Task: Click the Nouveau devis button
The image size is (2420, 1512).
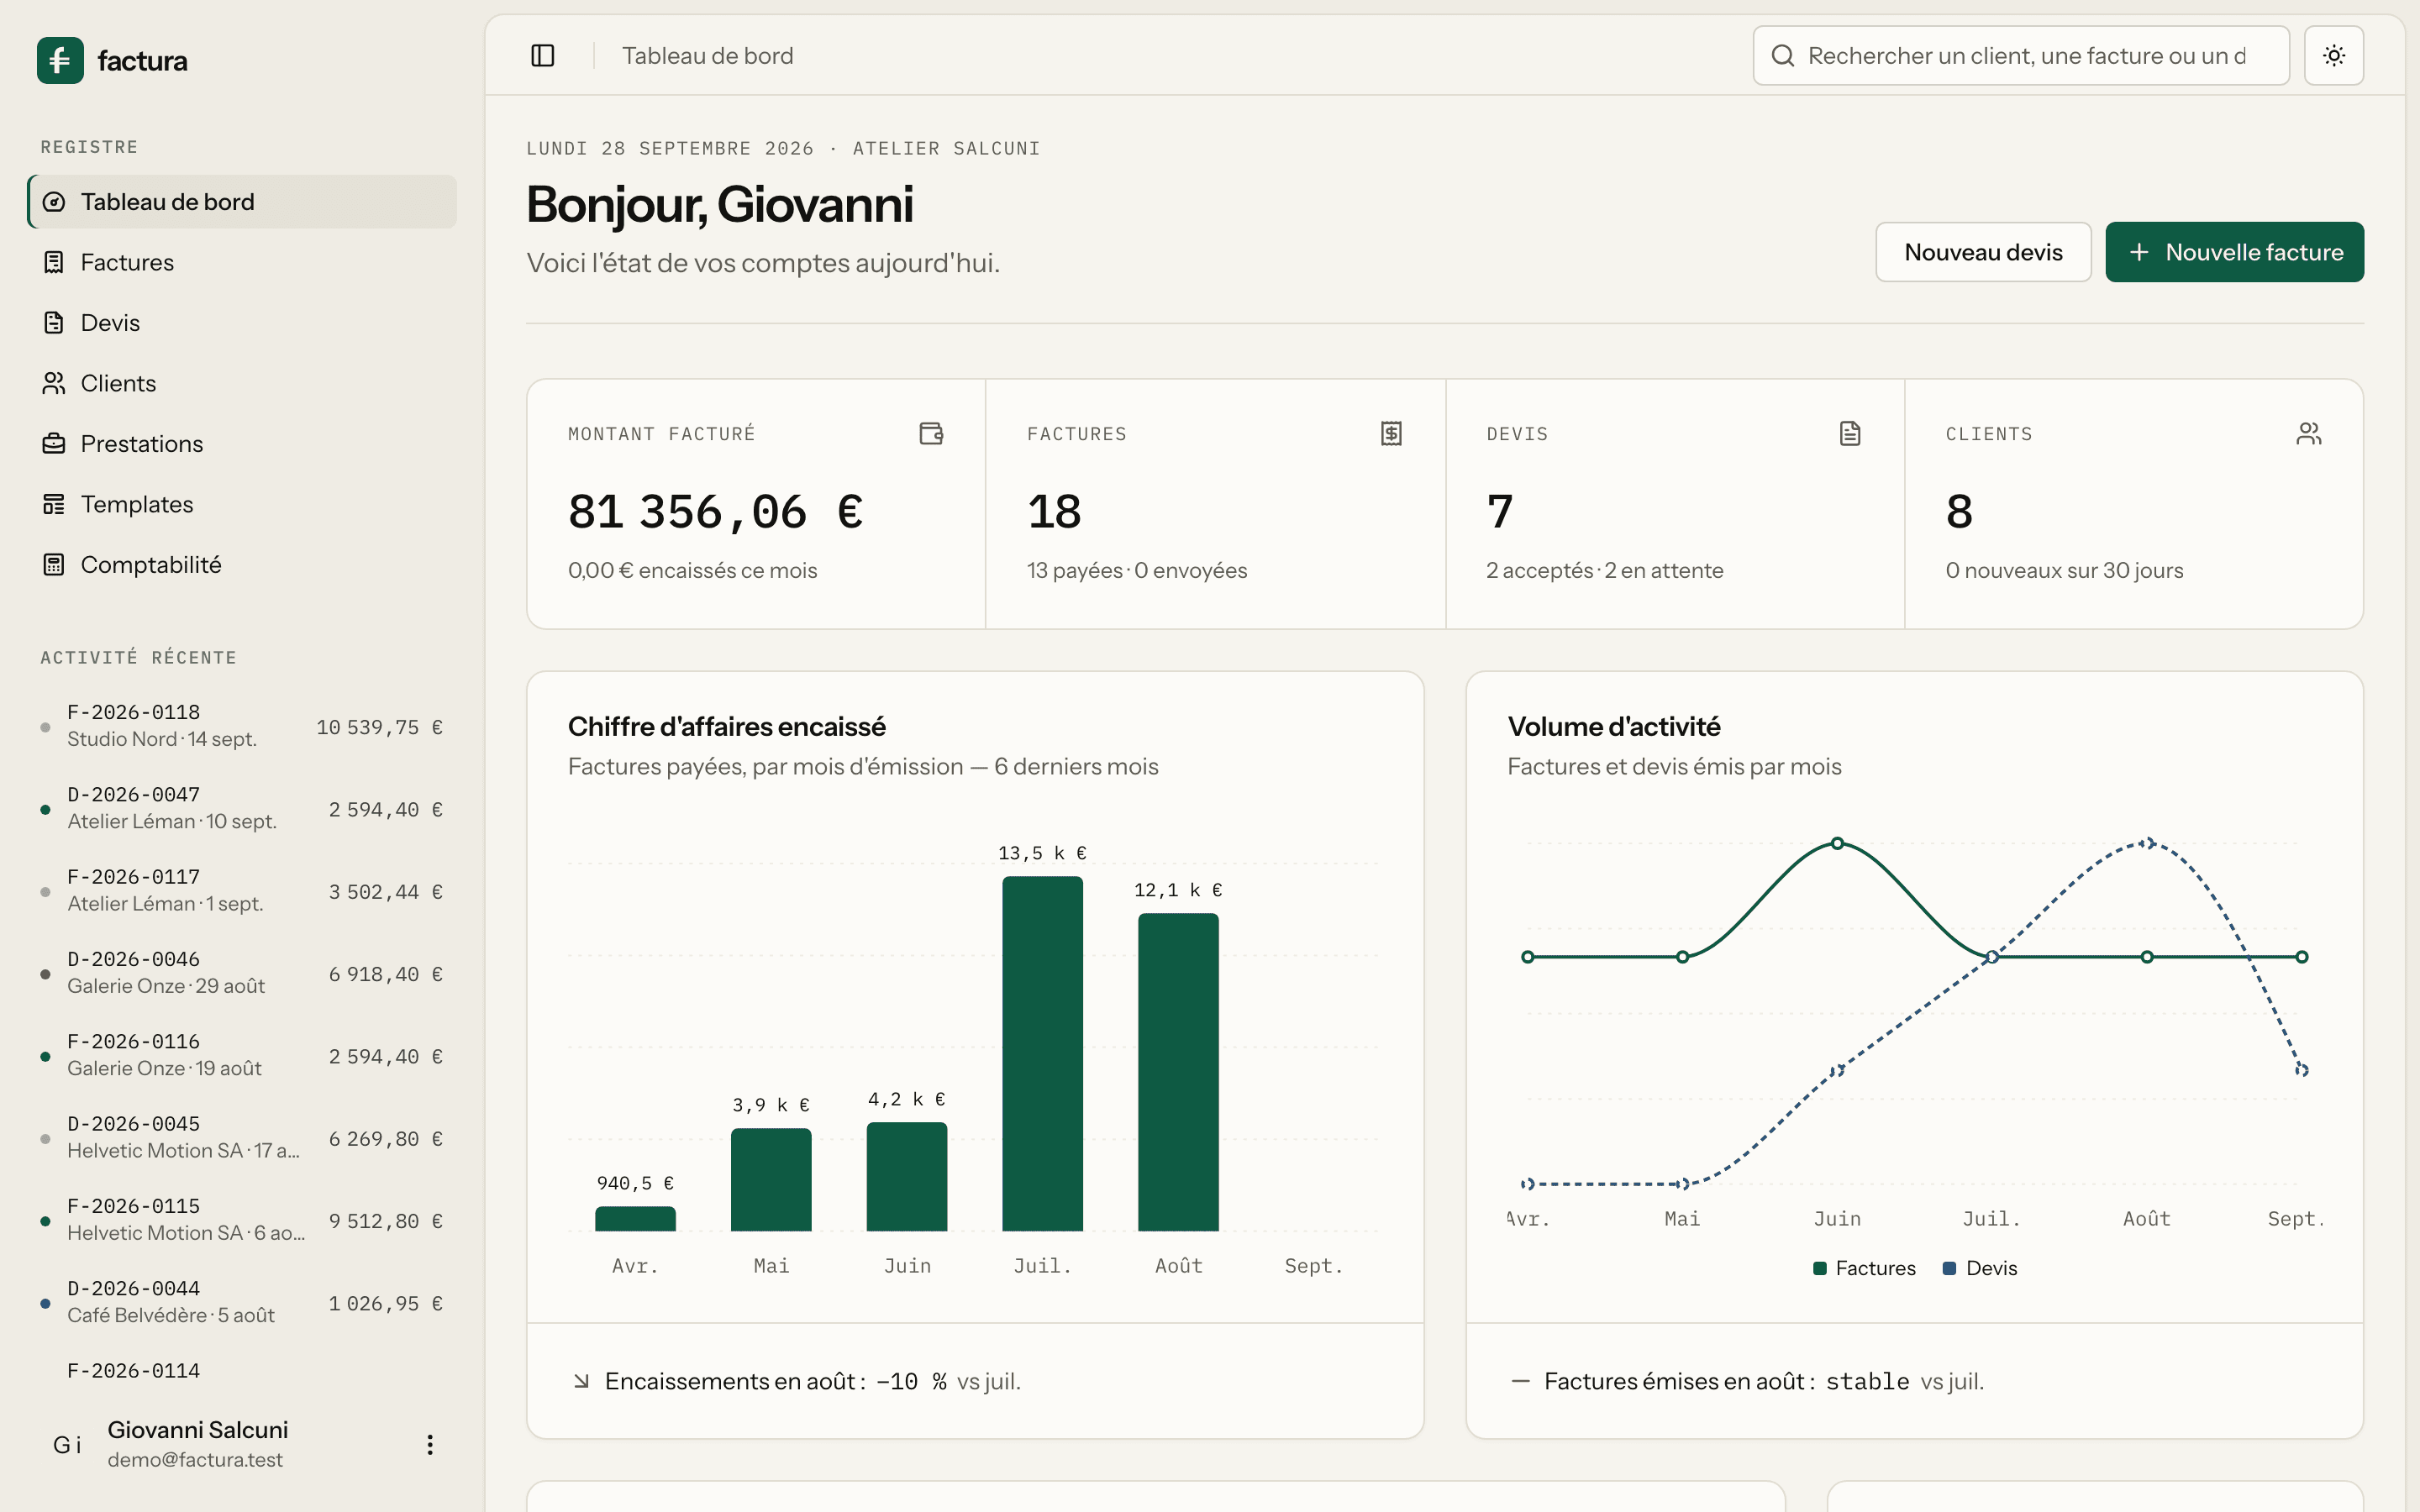Action: (x=1983, y=252)
